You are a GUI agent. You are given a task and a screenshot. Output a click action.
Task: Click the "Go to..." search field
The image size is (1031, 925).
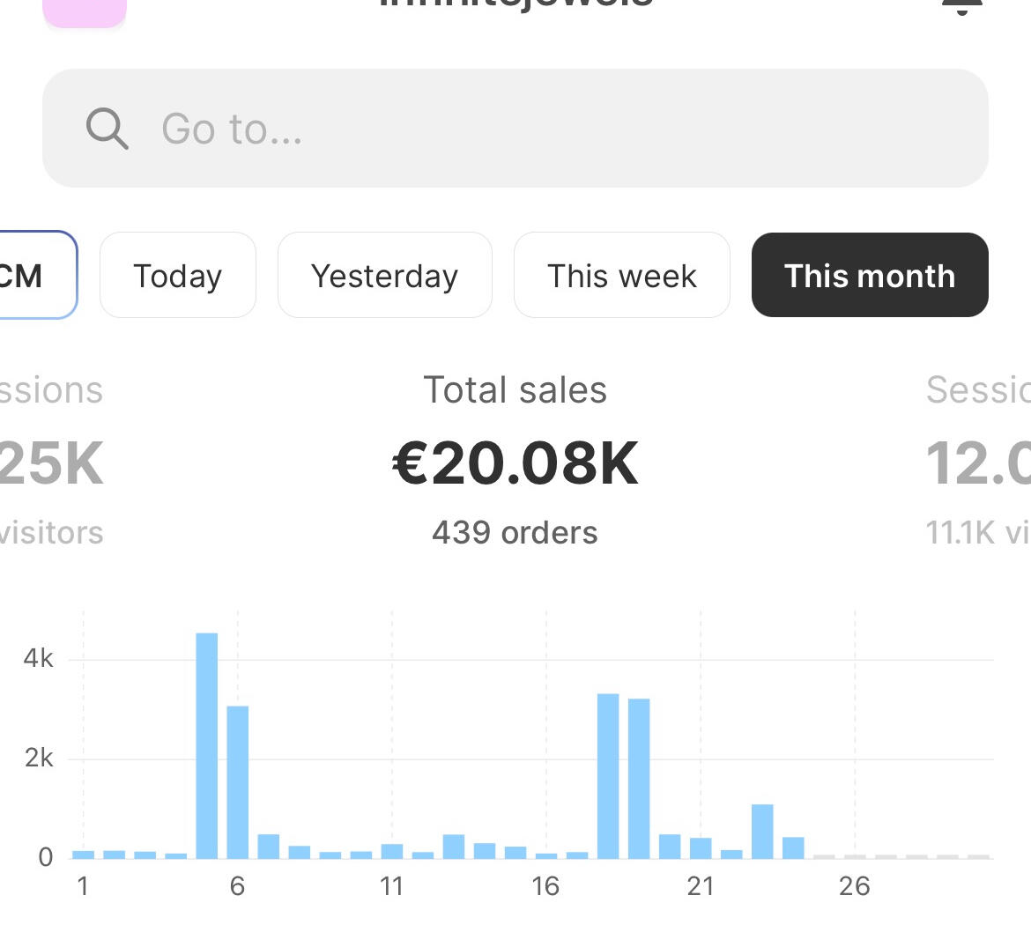click(529, 129)
